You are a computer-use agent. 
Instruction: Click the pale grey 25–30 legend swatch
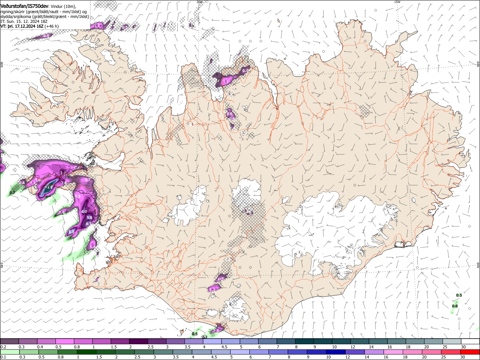452,341
